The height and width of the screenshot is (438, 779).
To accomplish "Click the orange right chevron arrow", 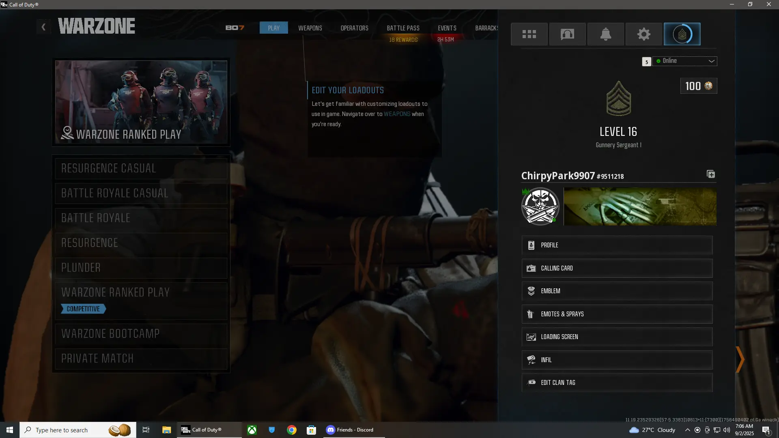I will (x=740, y=359).
